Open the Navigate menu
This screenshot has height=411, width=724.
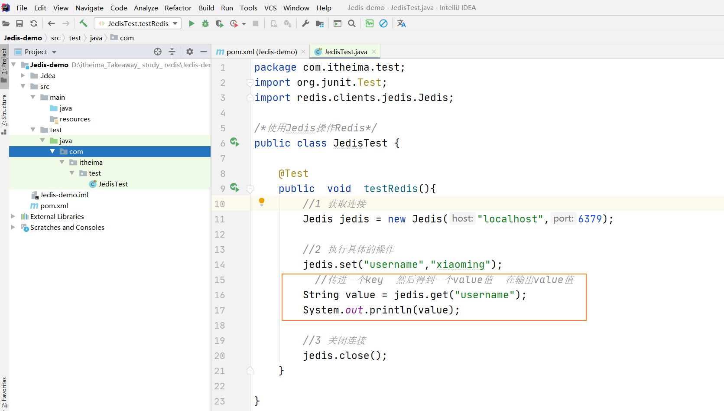tap(89, 8)
